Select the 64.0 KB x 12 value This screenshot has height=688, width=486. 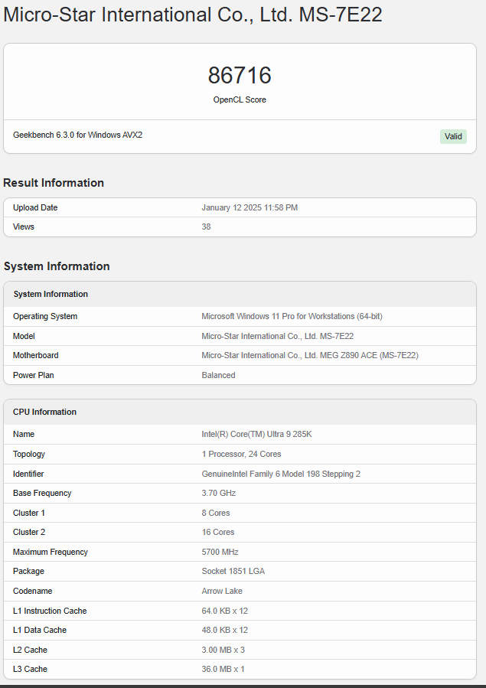pyautogui.click(x=224, y=611)
